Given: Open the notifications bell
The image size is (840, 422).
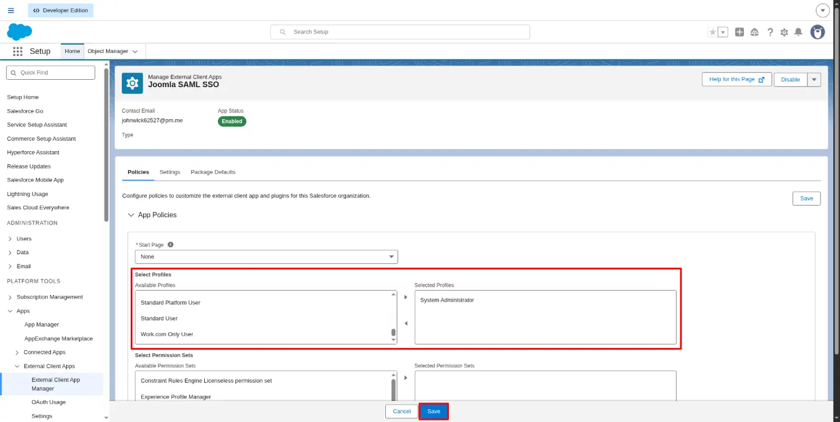Looking at the screenshot, I should coord(799,32).
